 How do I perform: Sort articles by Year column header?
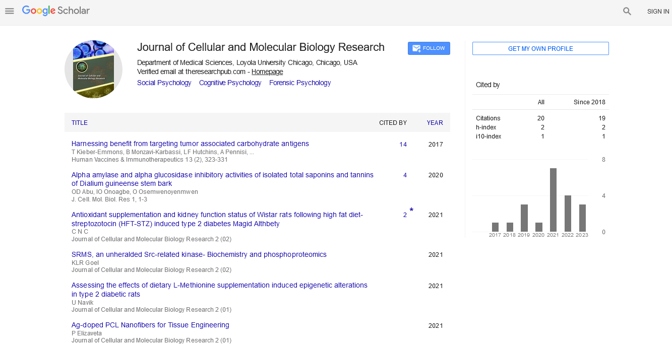pos(435,123)
